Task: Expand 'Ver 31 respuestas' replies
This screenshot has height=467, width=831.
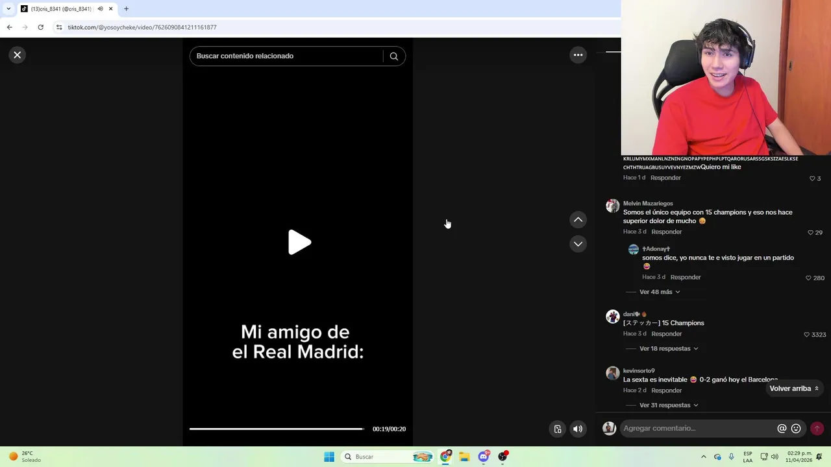Action: click(669, 405)
